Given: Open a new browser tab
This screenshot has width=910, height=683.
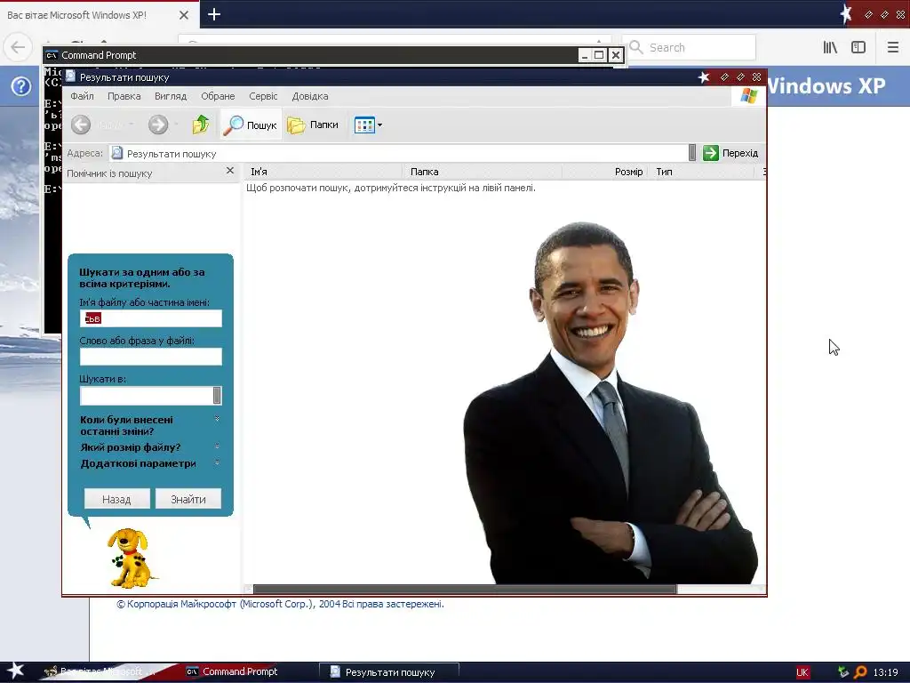Looking at the screenshot, I should [x=214, y=14].
